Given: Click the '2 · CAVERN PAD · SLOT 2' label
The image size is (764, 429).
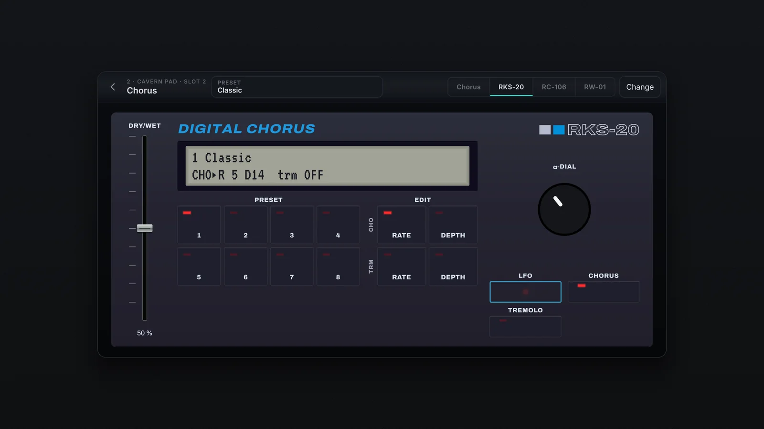Looking at the screenshot, I should pos(166,82).
